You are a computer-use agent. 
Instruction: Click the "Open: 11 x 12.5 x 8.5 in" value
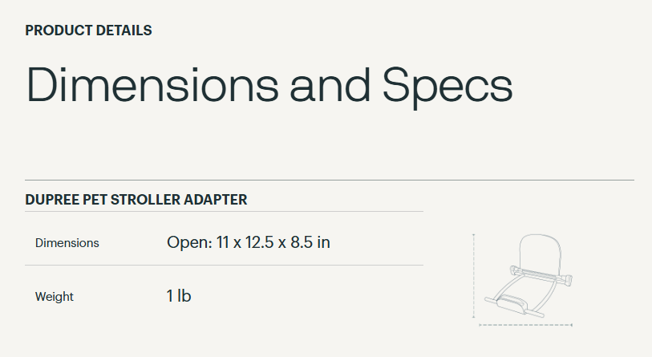[248, 242]
